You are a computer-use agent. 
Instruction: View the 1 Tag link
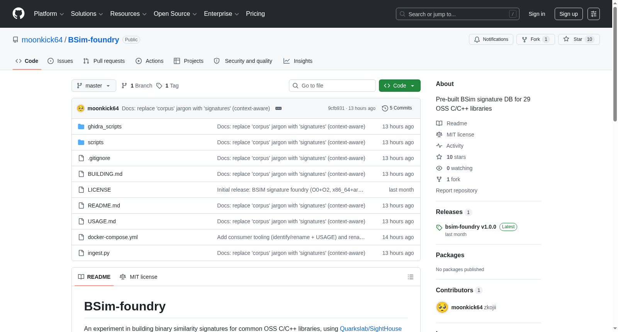point(168,86)
